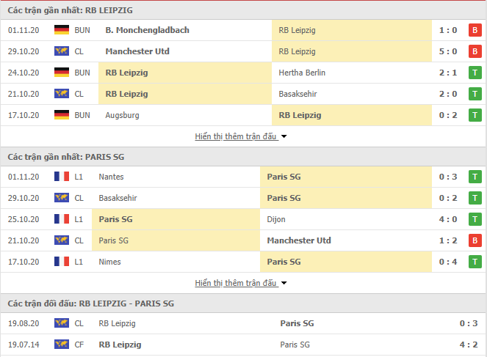Click CF competition icon for the 19.07.14 match
This screenshot has height=357, width=487.
click(62, 345)
